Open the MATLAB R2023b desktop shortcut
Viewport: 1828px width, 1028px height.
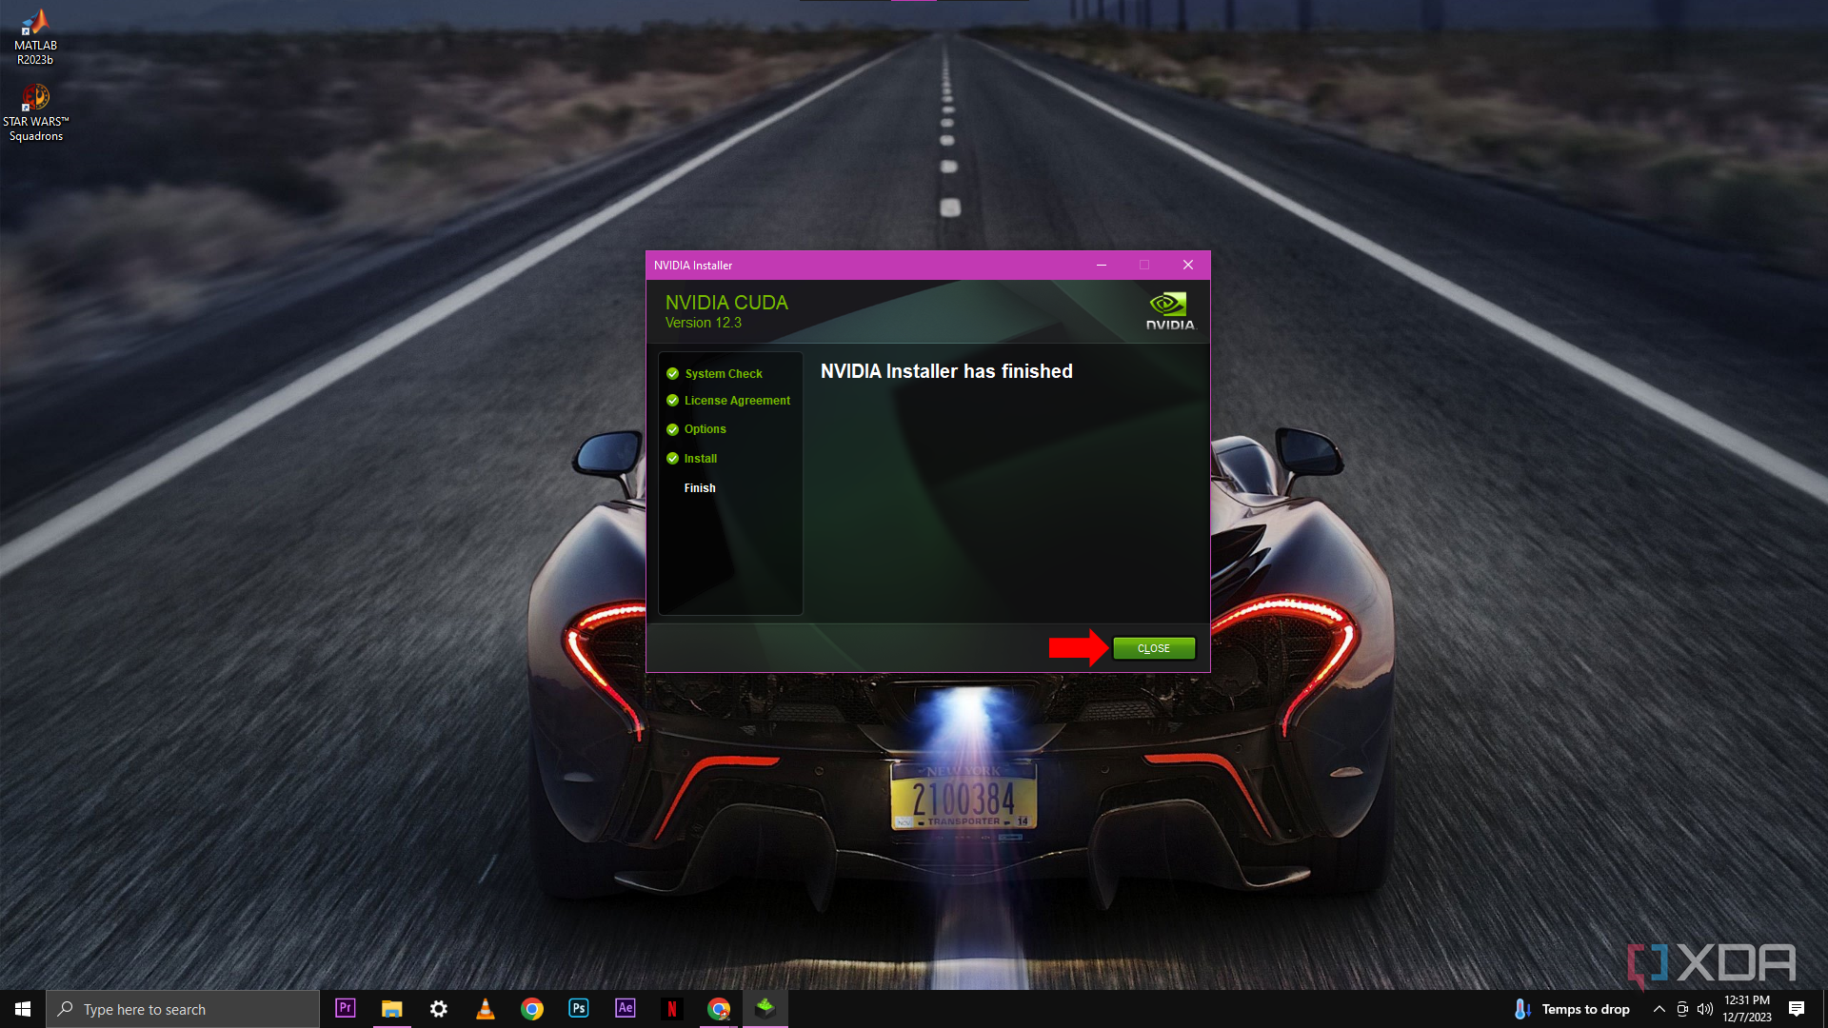pyautogui.click(x=35, y=24)
